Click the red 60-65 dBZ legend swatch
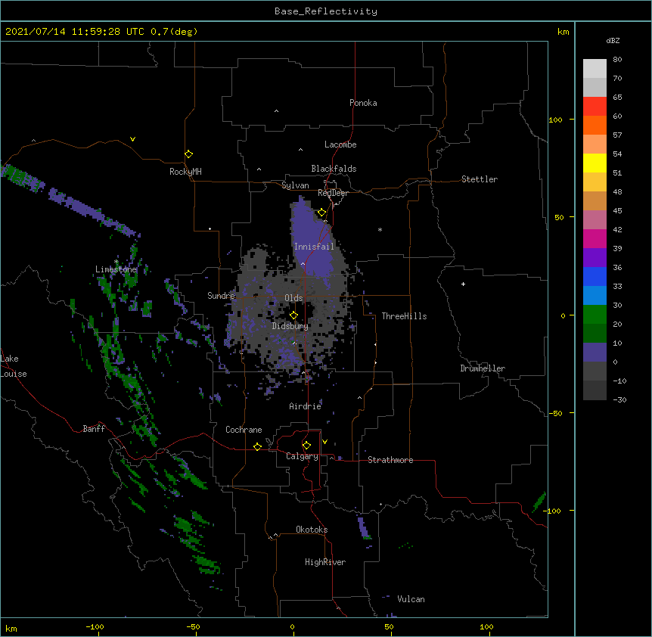Viewport: 652px width, 637px height. click(595, 106)
